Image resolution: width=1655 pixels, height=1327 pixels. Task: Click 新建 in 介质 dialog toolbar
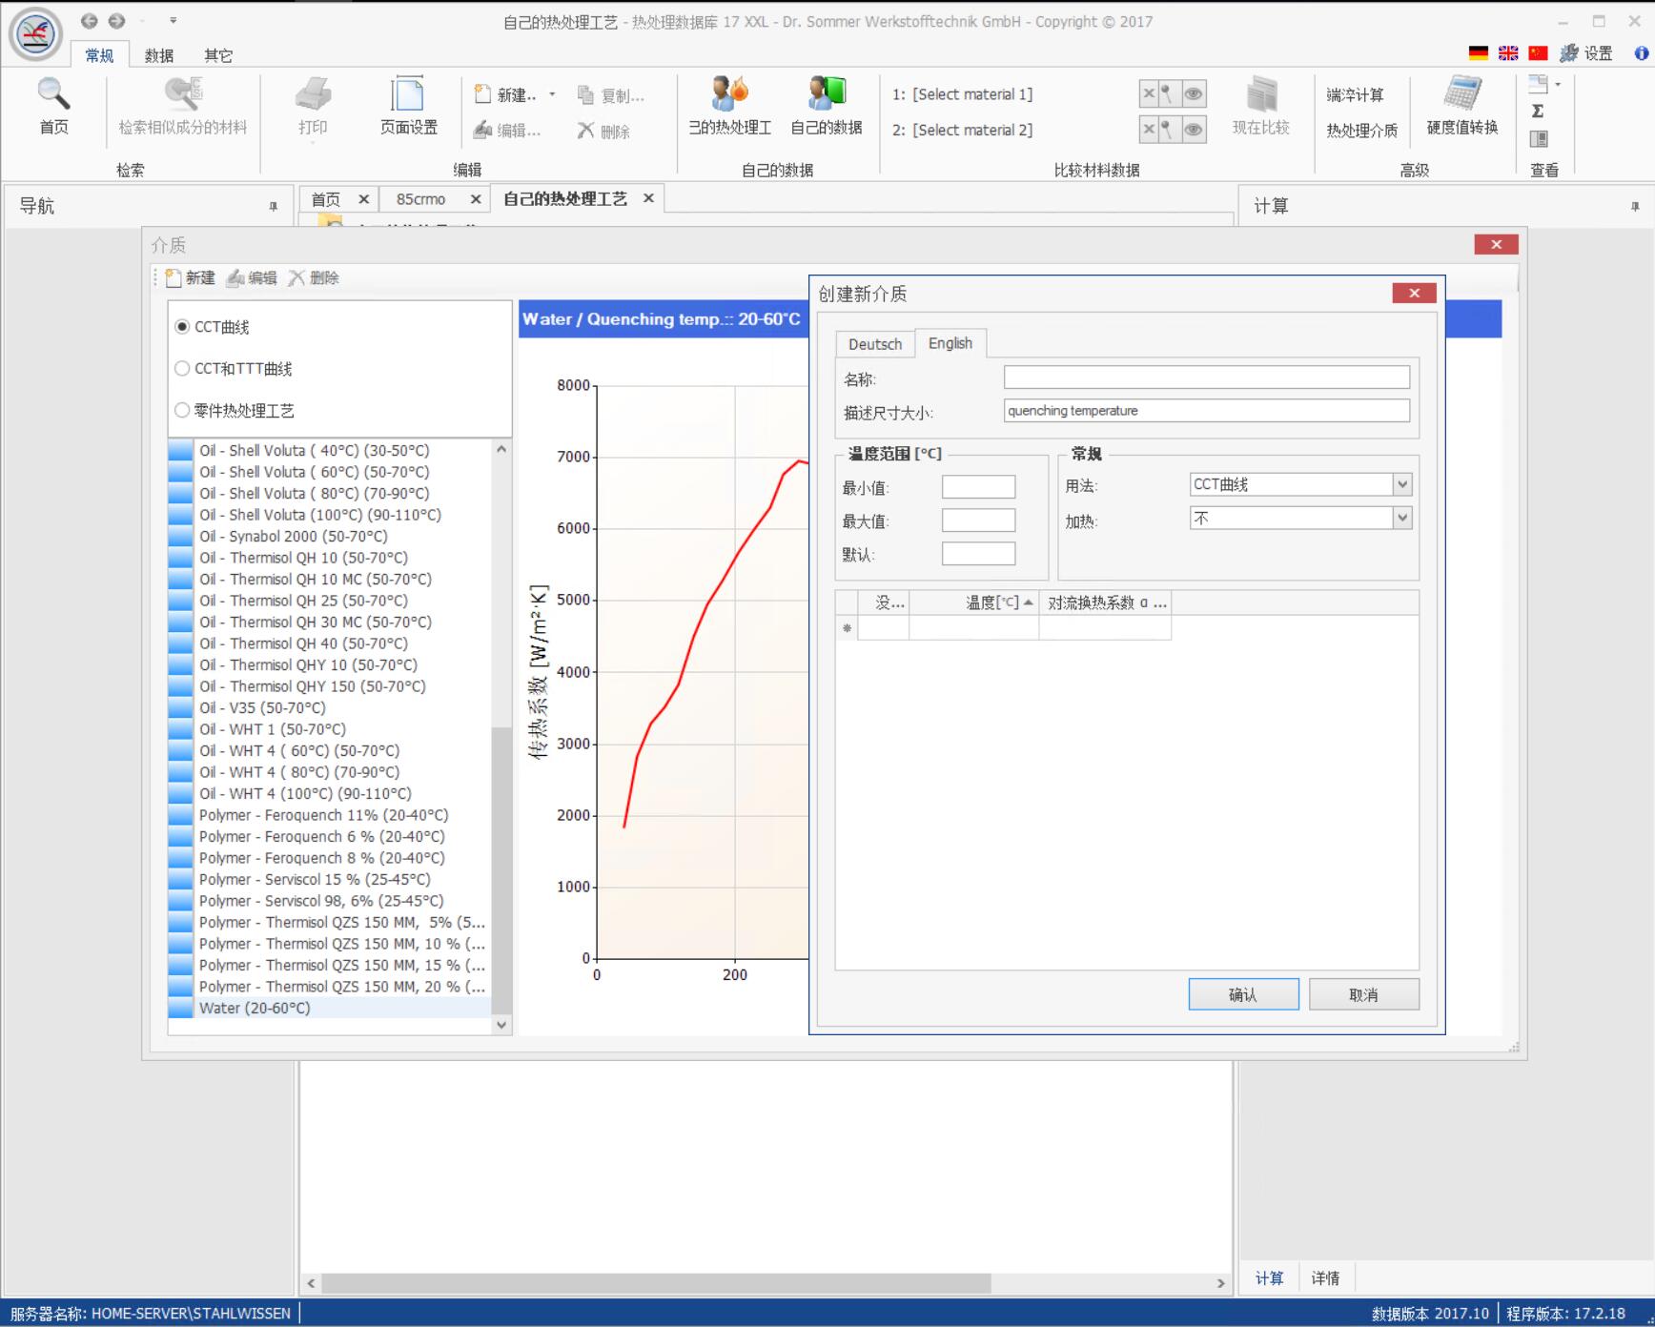191,277
